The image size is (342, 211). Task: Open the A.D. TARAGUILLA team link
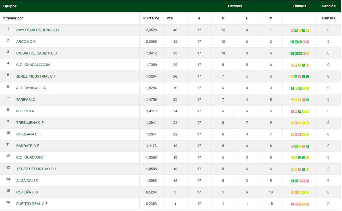(x=31, y=88)
